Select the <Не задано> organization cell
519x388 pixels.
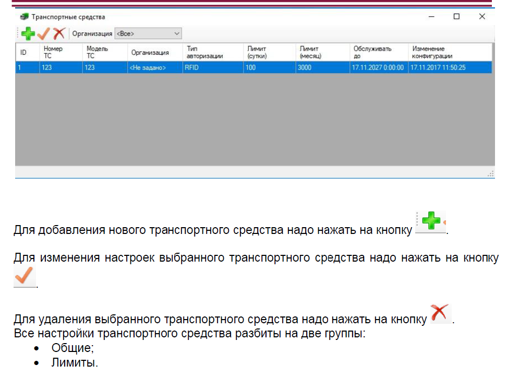[155, 67]
